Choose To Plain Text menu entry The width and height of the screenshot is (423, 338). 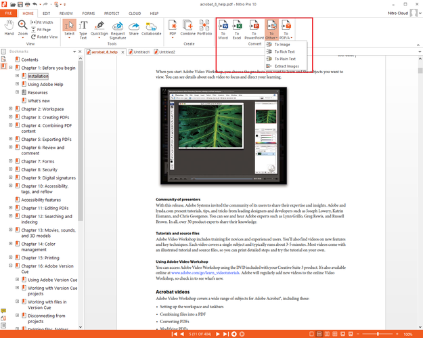point(286,59)
